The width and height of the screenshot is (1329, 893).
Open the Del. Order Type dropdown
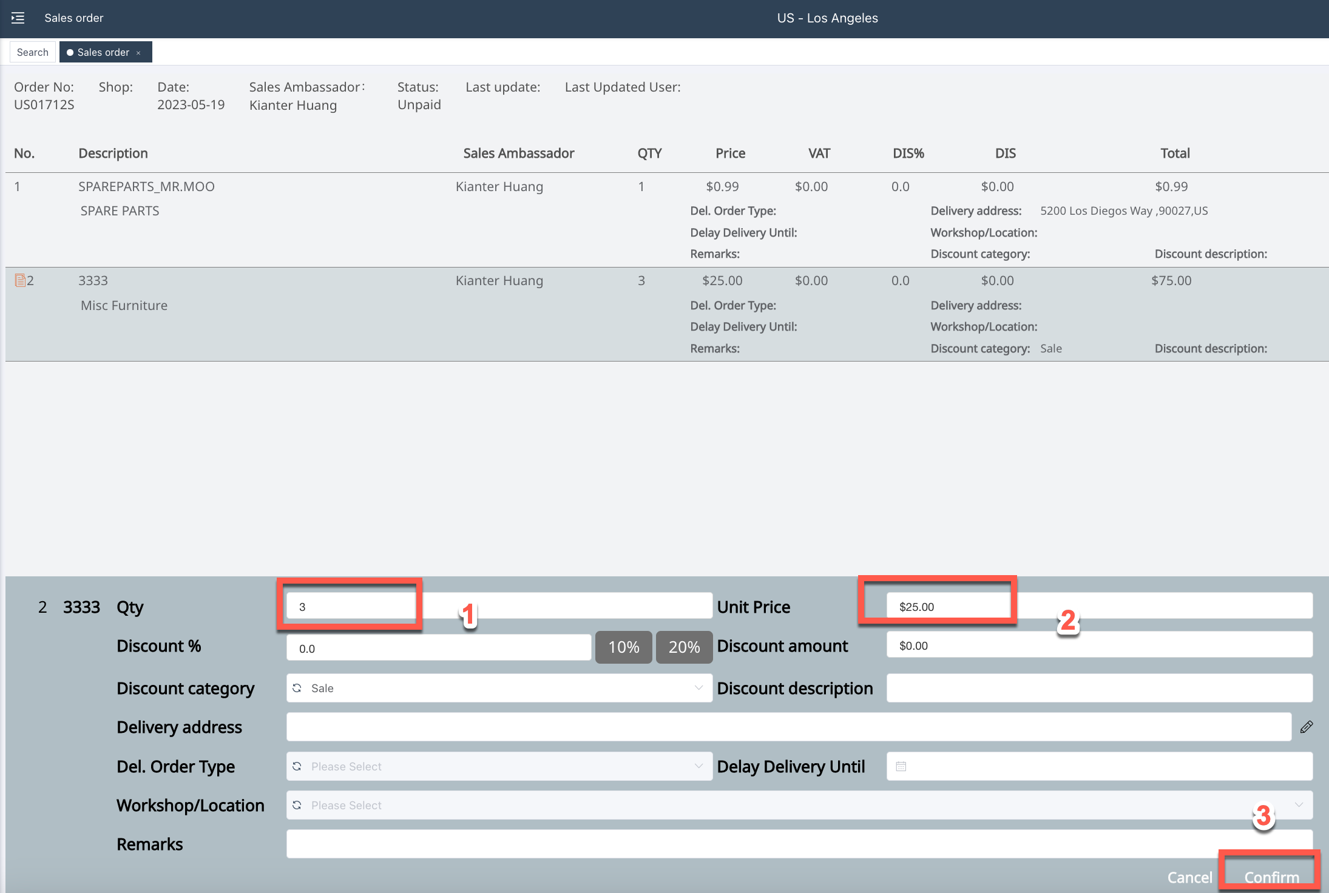698,766
